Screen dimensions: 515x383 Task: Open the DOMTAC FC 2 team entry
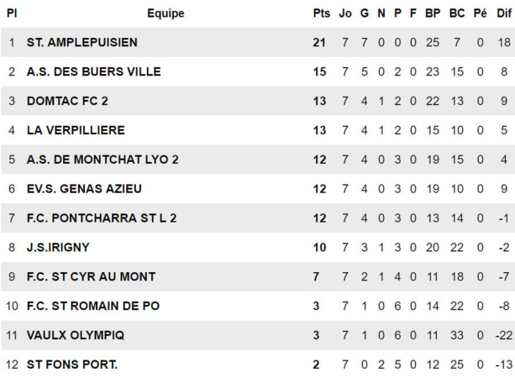[x=67, y=102]
